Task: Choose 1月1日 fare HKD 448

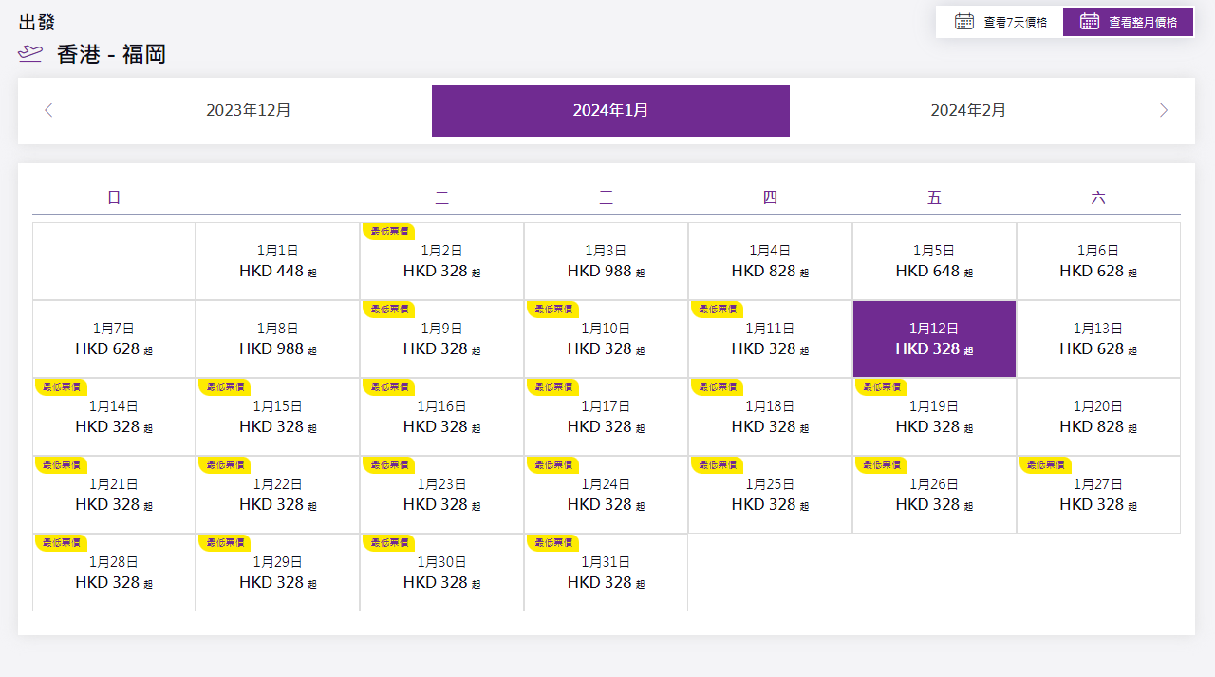Action: (277, 262)
